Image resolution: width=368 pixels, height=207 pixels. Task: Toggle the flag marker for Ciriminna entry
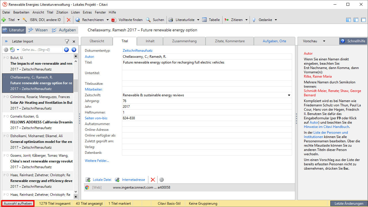coord(4,97)
